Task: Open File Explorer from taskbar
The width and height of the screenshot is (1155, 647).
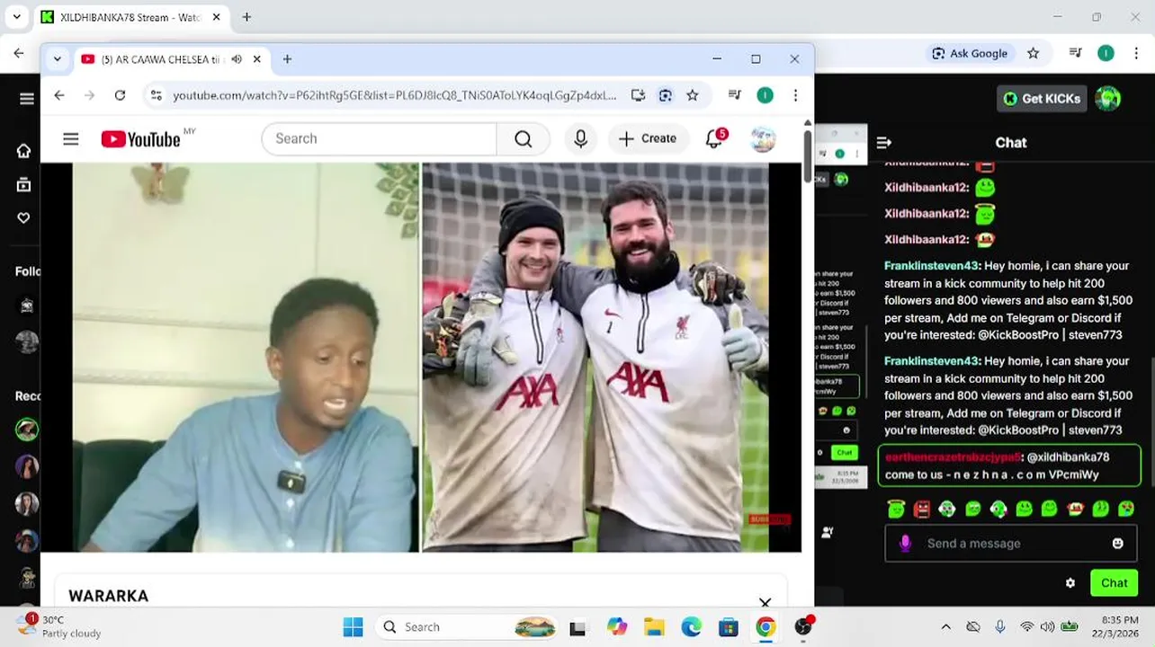Action: pyautogui.click(x=654, y=627)
